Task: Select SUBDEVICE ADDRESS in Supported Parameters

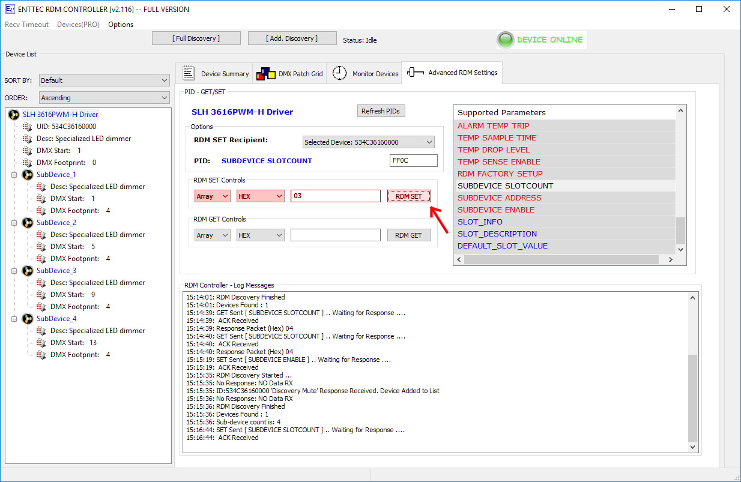Action: click(499, 197)
